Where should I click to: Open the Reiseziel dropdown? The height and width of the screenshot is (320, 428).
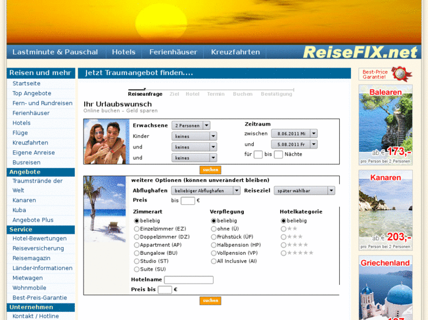click(x=304, y=191)
